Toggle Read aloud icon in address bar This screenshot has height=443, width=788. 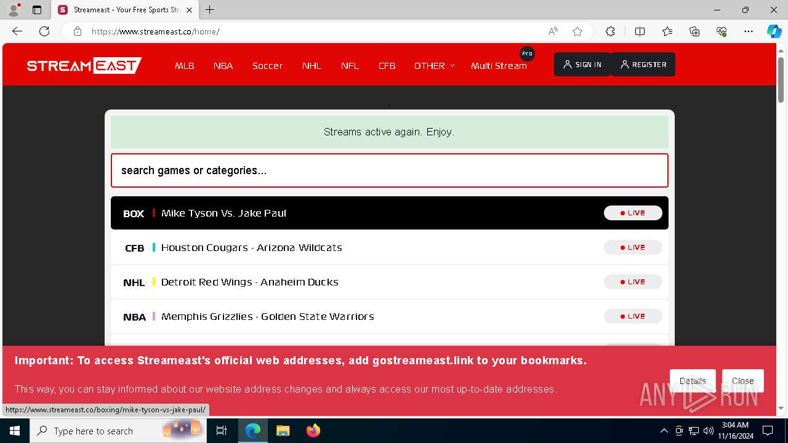click(x=553, y=31)
